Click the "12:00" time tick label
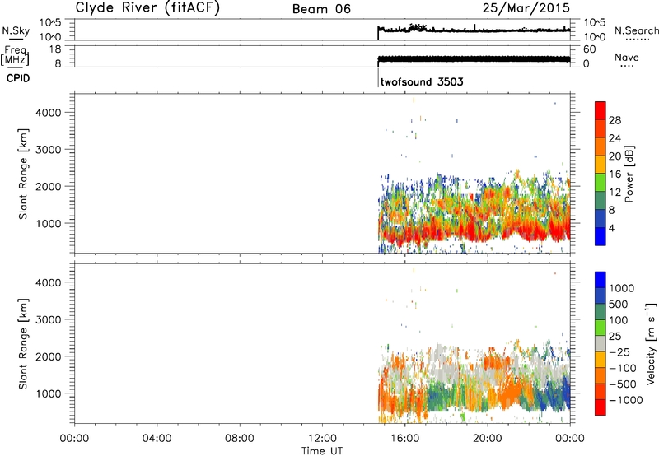This screenshot has width=659, height=456. click(x=322, y=439)
